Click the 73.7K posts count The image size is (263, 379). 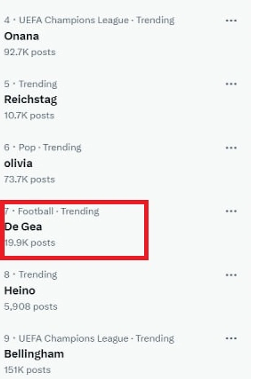(x=29, y=179)
